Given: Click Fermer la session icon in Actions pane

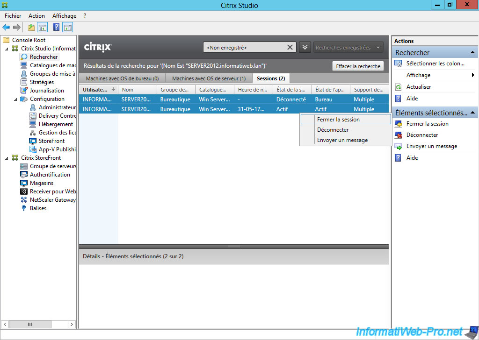Looking at the screenshot, I should (x=399, y=124).
